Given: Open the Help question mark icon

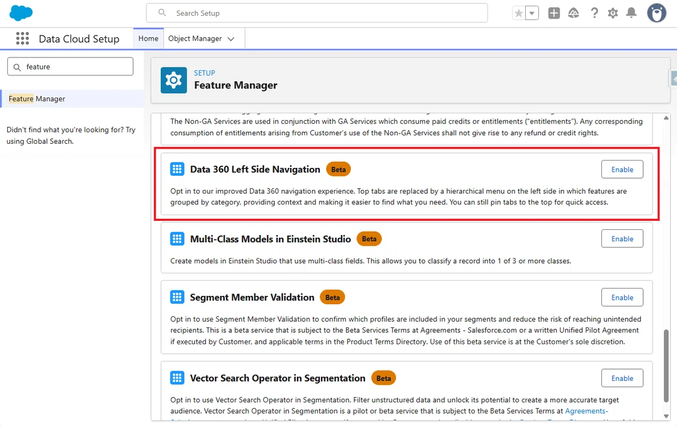Looking at the screenshot, I should pyautogui.click(x=594, y=13).
